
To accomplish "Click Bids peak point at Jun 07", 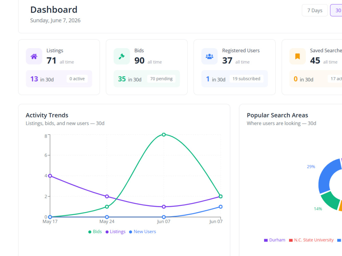I will 164,134.
